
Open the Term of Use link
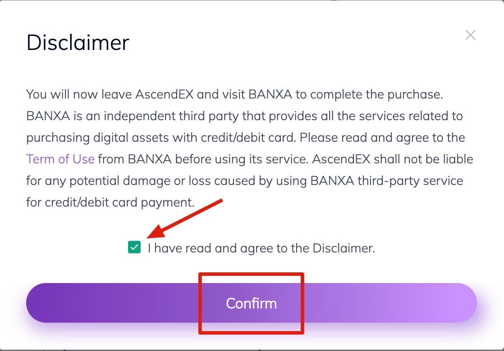tap(60, 159)
